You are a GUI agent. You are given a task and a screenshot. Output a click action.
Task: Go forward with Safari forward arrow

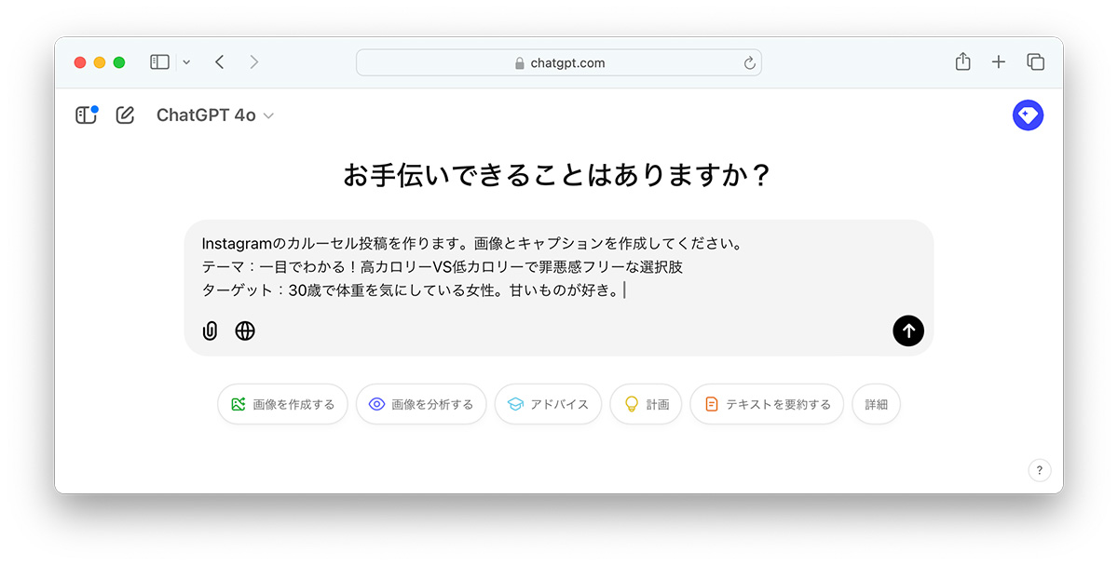[254, 62]
